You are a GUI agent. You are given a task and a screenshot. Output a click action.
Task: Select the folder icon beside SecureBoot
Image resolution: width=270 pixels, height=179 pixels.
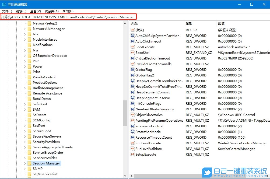pos(29,131)
